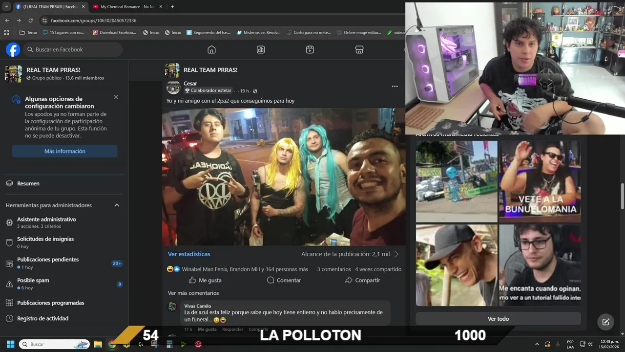The height and width of the screenshot is (352, 625).
Task: Click the Publicaciones programadas calendar icon
Action: click(9, 303)
